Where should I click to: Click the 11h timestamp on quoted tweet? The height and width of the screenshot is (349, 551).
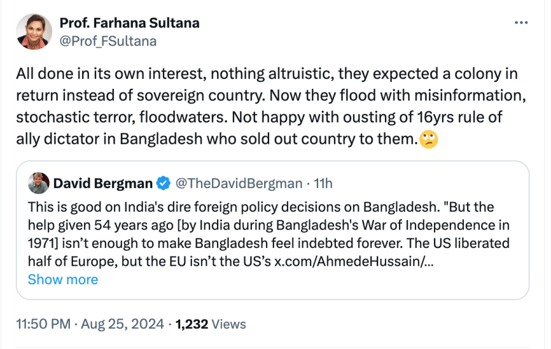click(x=323, y=183)
